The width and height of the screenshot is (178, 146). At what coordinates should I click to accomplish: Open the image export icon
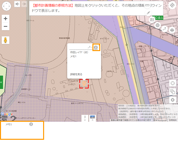(x=152, y=20)
